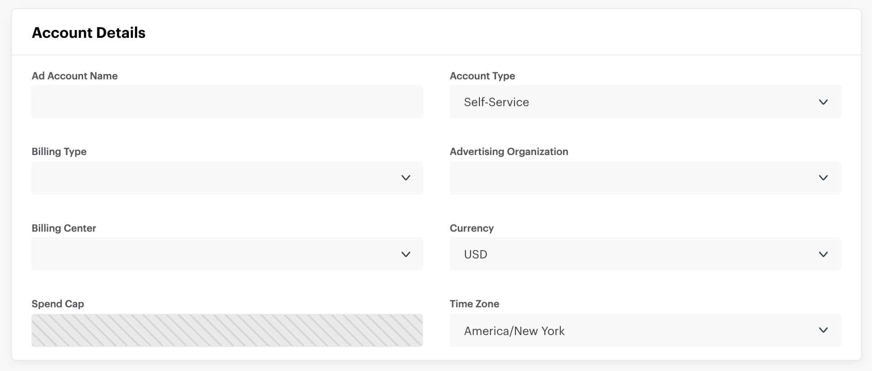Click inside the Ad Account Name field

click(227, 102)
